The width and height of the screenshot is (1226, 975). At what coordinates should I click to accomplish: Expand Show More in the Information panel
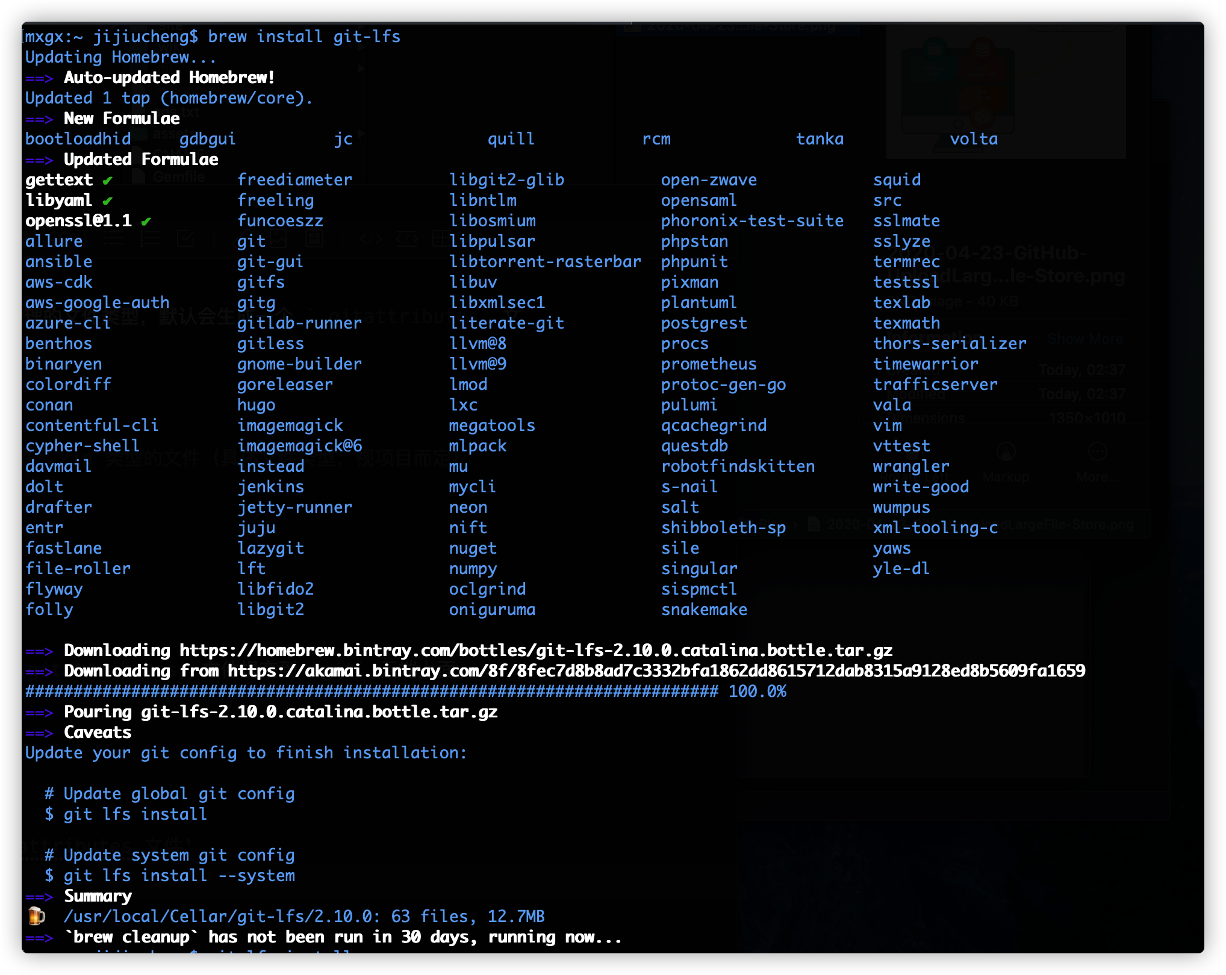pyautogui.click(x=1086, y=338)
